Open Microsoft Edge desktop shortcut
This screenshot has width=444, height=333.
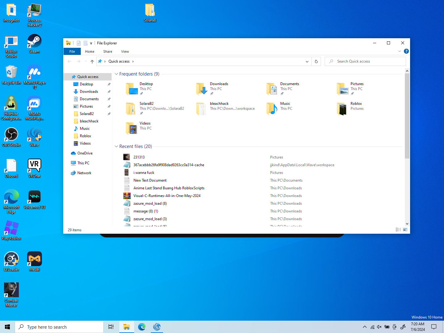point(11,202)
